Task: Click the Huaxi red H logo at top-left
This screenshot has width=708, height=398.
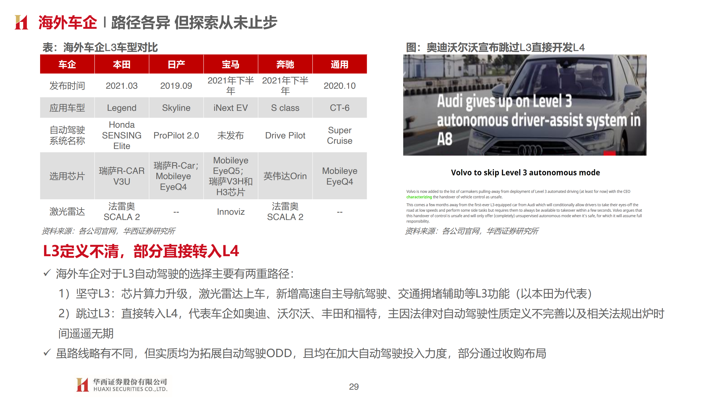Action: click(x=21, y=22)
